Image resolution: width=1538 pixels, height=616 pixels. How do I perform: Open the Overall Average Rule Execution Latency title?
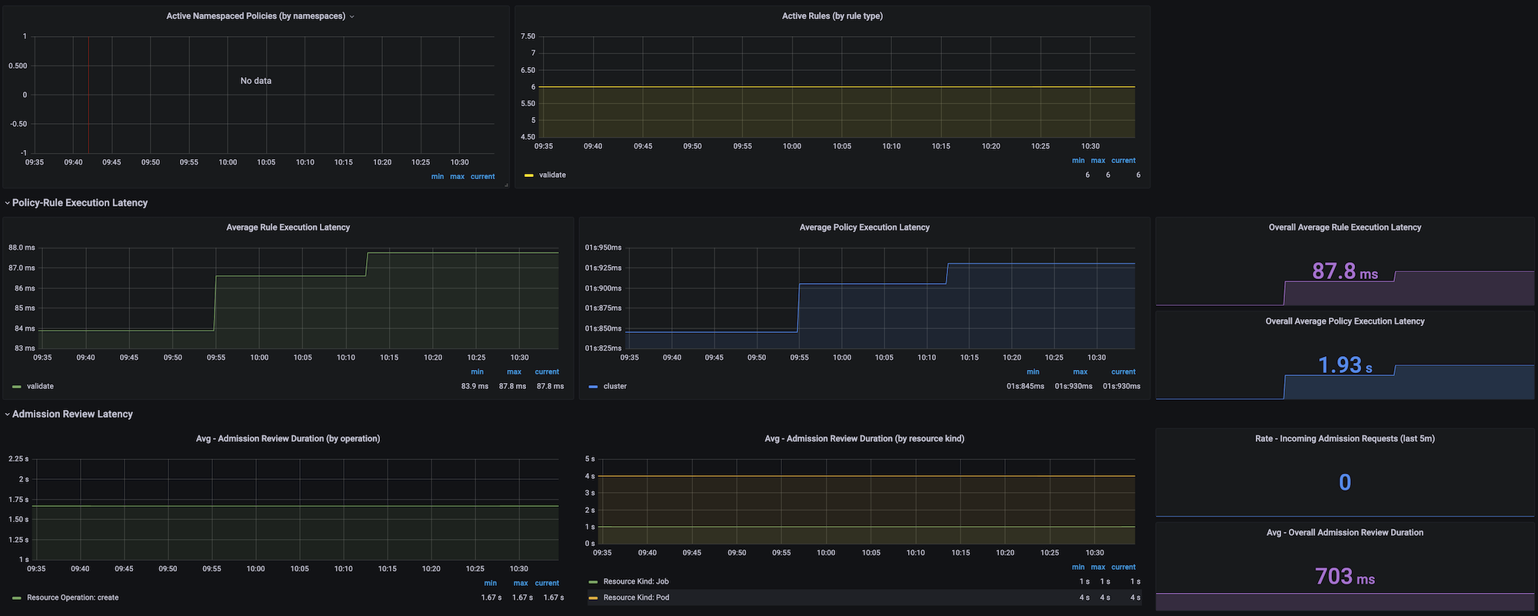pos(1345,228)
